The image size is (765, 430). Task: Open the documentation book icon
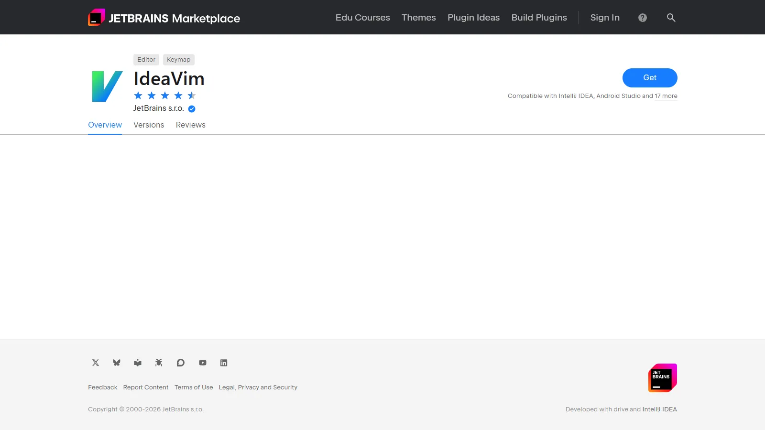pyautogui.click(x=138, y=363)
